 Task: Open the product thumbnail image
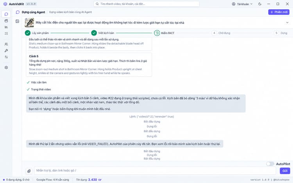tap(29, 23)
